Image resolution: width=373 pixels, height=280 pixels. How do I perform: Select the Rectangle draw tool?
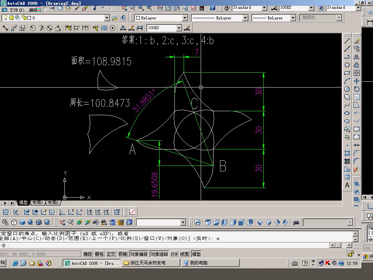pyautogui.click(x=347, y=73)
